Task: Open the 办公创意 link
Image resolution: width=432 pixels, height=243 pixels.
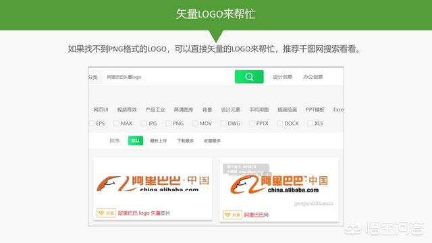Action: pos(313,77)
